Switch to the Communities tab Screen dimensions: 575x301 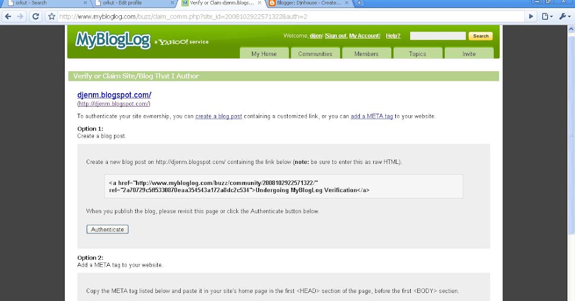click(x=315, y=54)
